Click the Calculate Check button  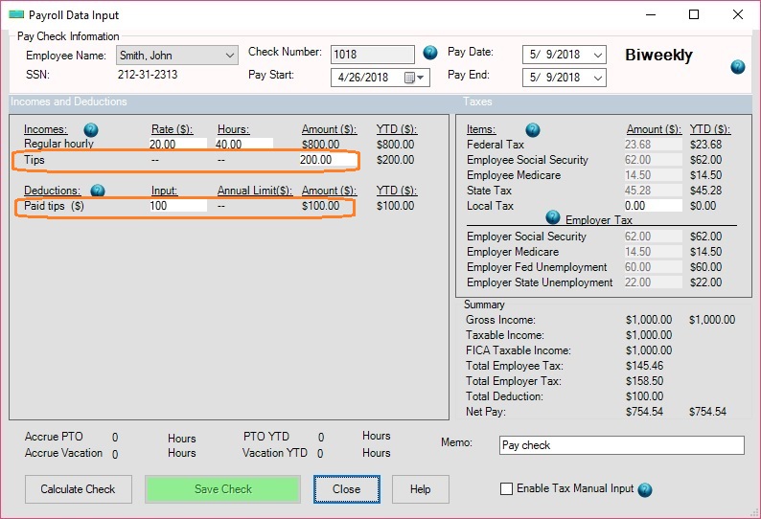(78, 489)
